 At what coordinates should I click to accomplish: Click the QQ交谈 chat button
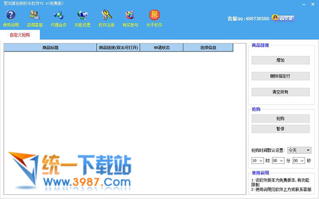283,18
